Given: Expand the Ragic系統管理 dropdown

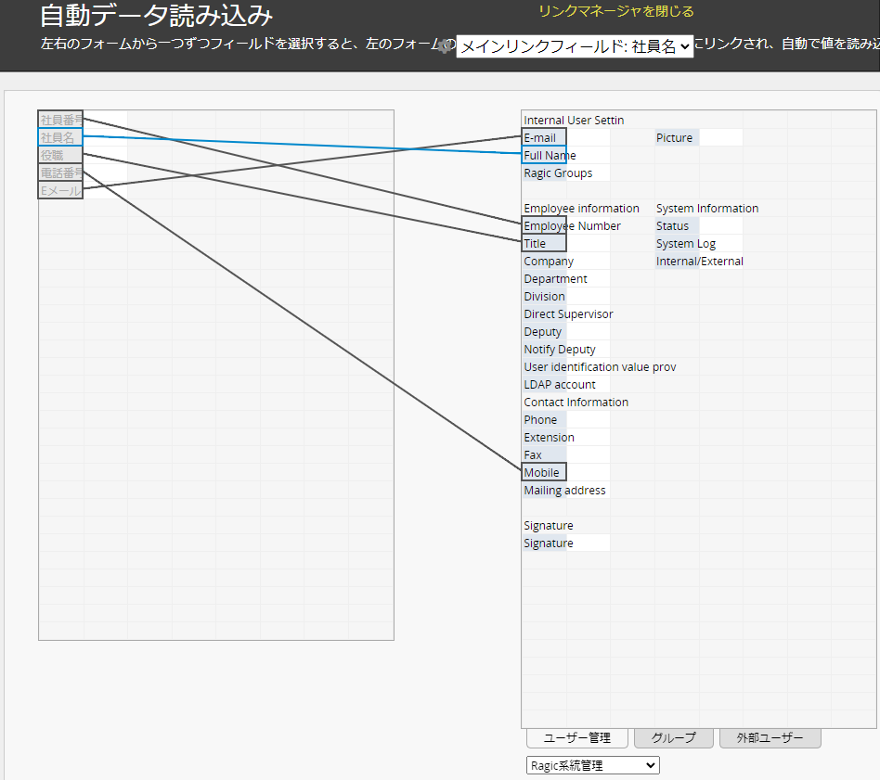Looking at the screenshot, I should pos(592,765).
